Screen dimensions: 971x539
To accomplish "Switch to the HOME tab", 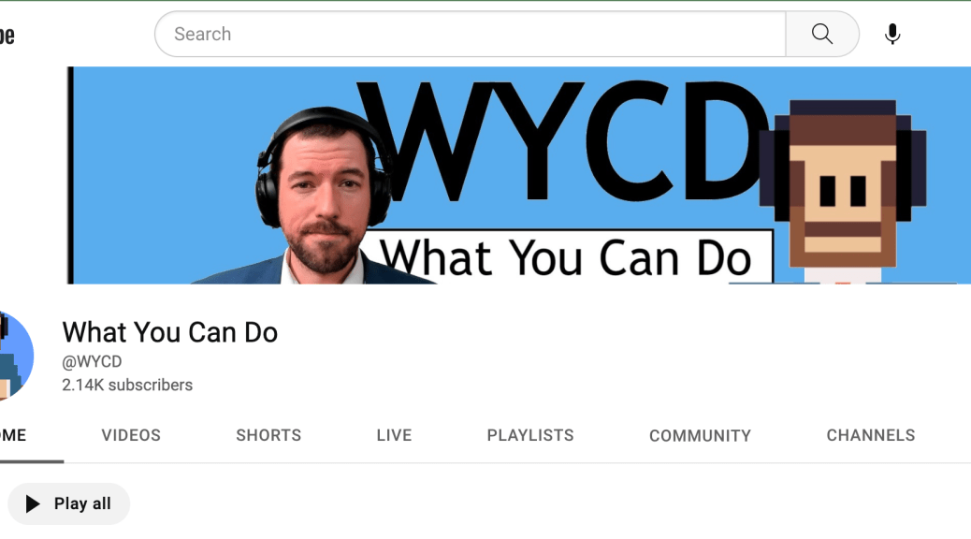I will pos(13,435).
